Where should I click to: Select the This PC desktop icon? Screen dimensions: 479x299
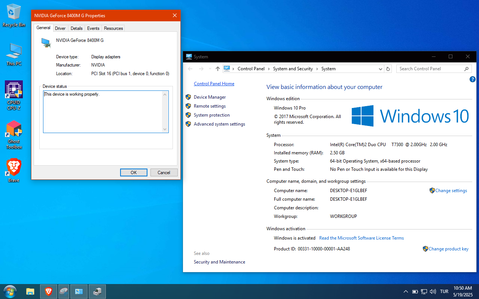(x=14, y=55)
